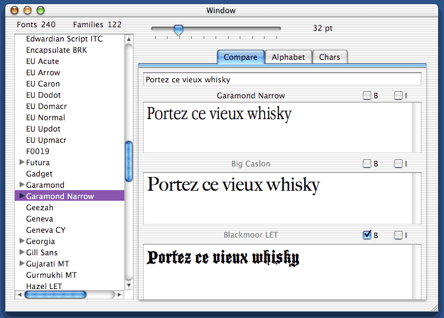Click the font list scroll right arrow
The height and width of the screenshot is (318, 444).
coord(120,294)
